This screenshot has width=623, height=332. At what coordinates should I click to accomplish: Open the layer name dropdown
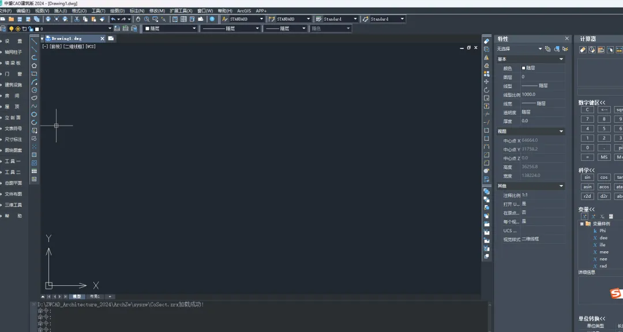(x=110, y=29)
